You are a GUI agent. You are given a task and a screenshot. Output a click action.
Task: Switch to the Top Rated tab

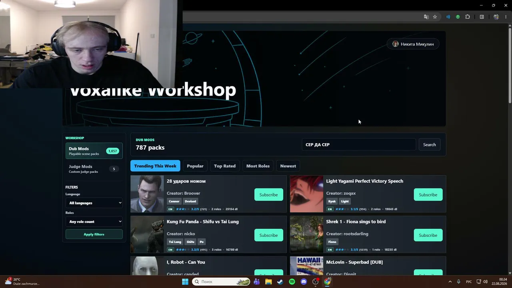pos(225,166)
